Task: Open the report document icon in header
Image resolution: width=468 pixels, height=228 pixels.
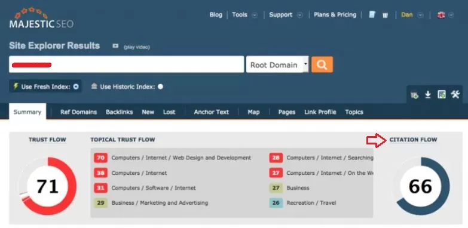Action: (x=372, y=14)
